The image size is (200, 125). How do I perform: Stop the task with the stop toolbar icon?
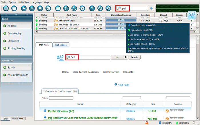click(40, 8)
